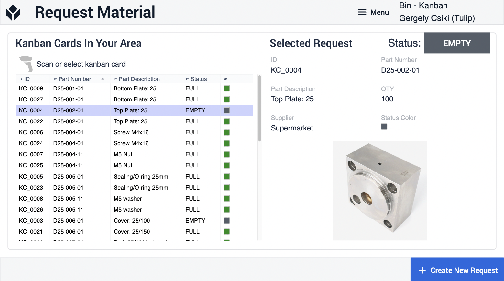The width and height of the screenshot is (504, 281).
Task: Sort by the Part Description header
Action: click(x=146, y=79)
